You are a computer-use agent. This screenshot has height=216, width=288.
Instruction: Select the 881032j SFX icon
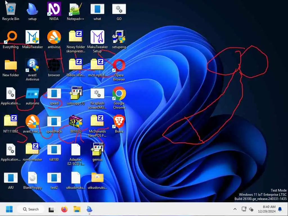(76, 124)
